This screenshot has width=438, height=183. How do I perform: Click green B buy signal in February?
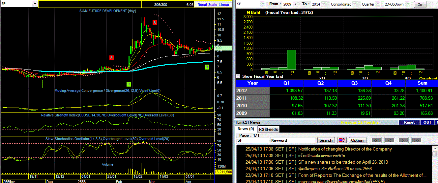coord(129,84)
